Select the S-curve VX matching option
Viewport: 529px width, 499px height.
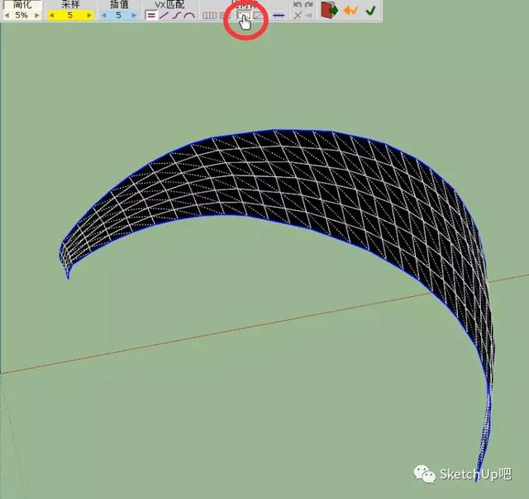point(177,15)
